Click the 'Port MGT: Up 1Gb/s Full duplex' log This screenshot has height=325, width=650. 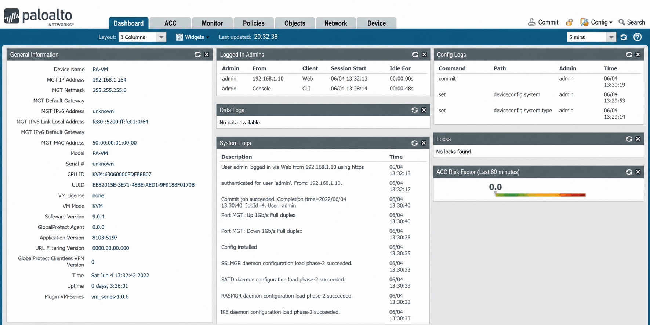coord(258,215)
